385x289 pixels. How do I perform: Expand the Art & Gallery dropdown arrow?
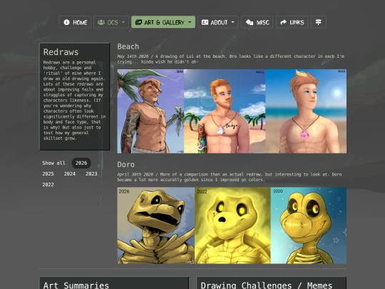click(190, 22)
